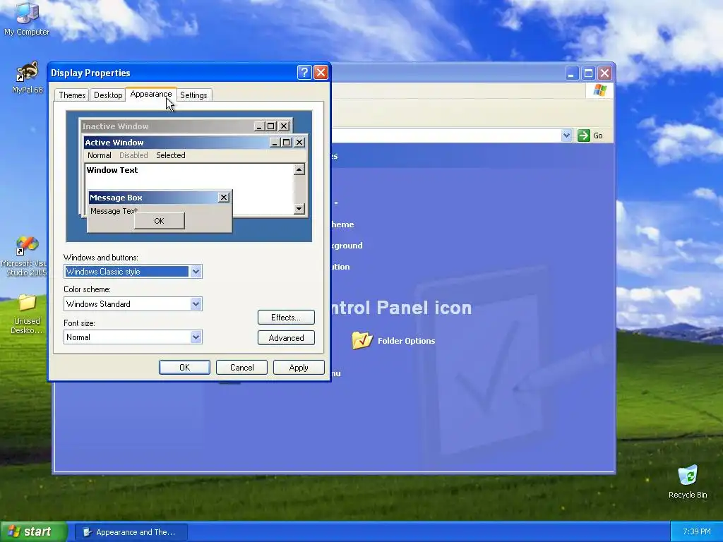Click preview scrollbar up arrow
Screen dimensions: 723x542
pyautogui.click(x=299, y=169)
